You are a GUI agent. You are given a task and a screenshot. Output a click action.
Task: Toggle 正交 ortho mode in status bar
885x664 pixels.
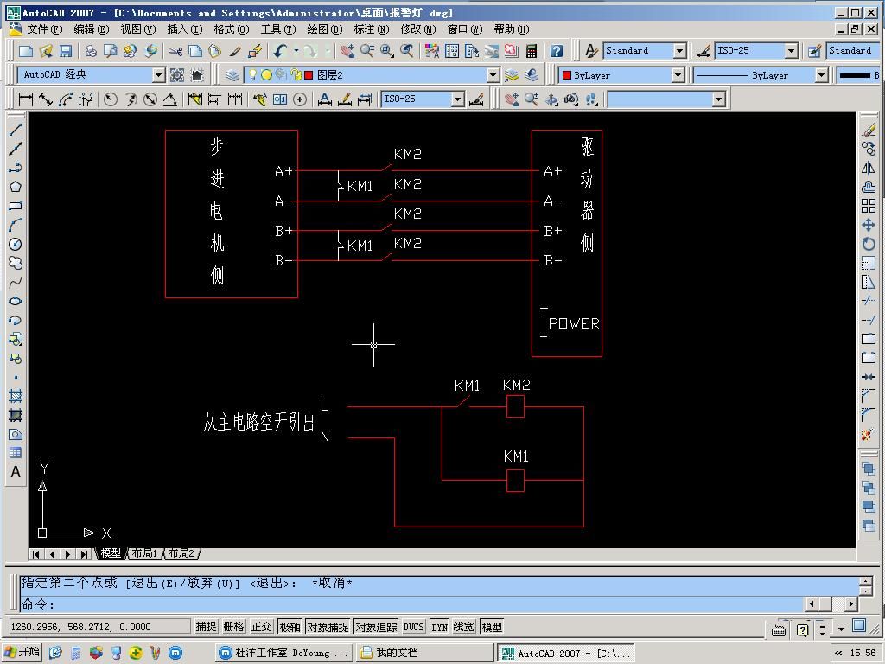[x=261, y=627]
